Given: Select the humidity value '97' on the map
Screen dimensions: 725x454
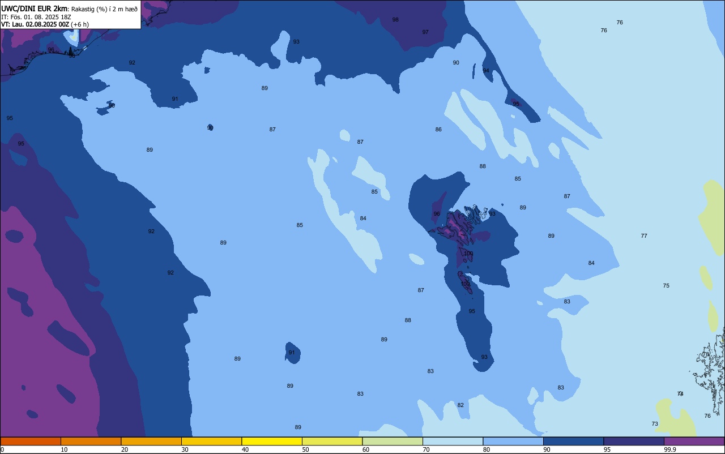Looking at the screenshot, I should click(425, 32).
